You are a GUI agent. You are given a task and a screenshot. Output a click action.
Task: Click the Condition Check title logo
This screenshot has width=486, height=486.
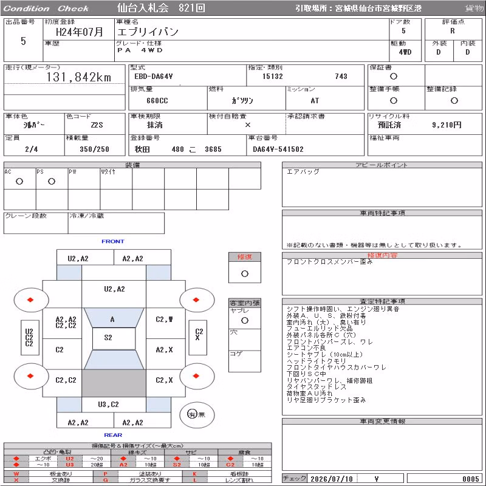(x=46, y=9)
